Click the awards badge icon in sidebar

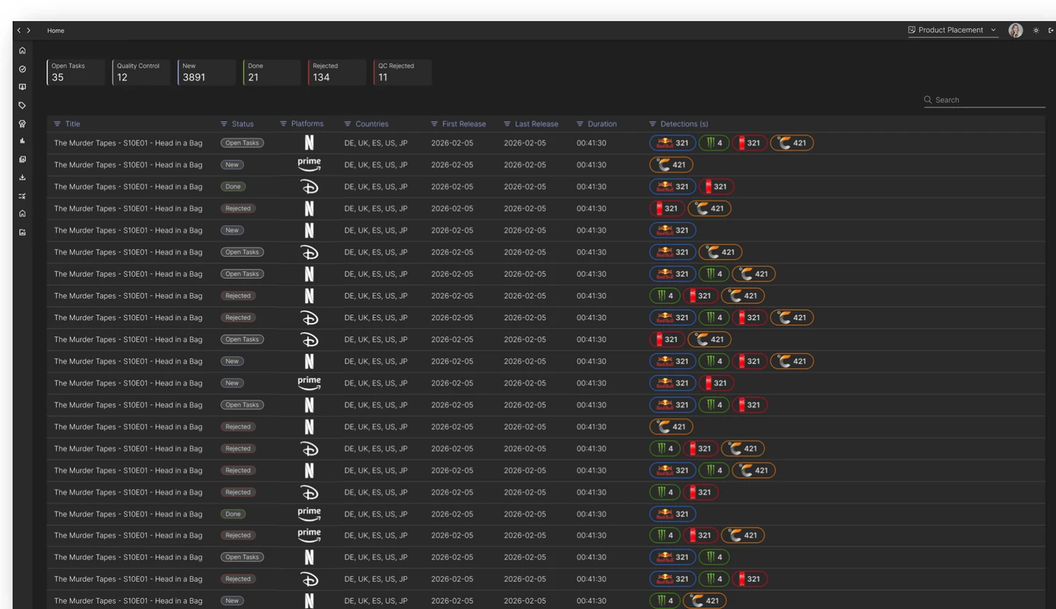click(x=22, y=123)
